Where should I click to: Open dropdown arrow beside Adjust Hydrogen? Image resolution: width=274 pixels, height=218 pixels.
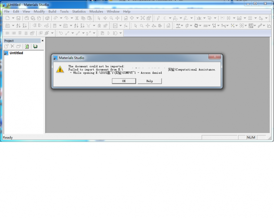coord(234,18)
